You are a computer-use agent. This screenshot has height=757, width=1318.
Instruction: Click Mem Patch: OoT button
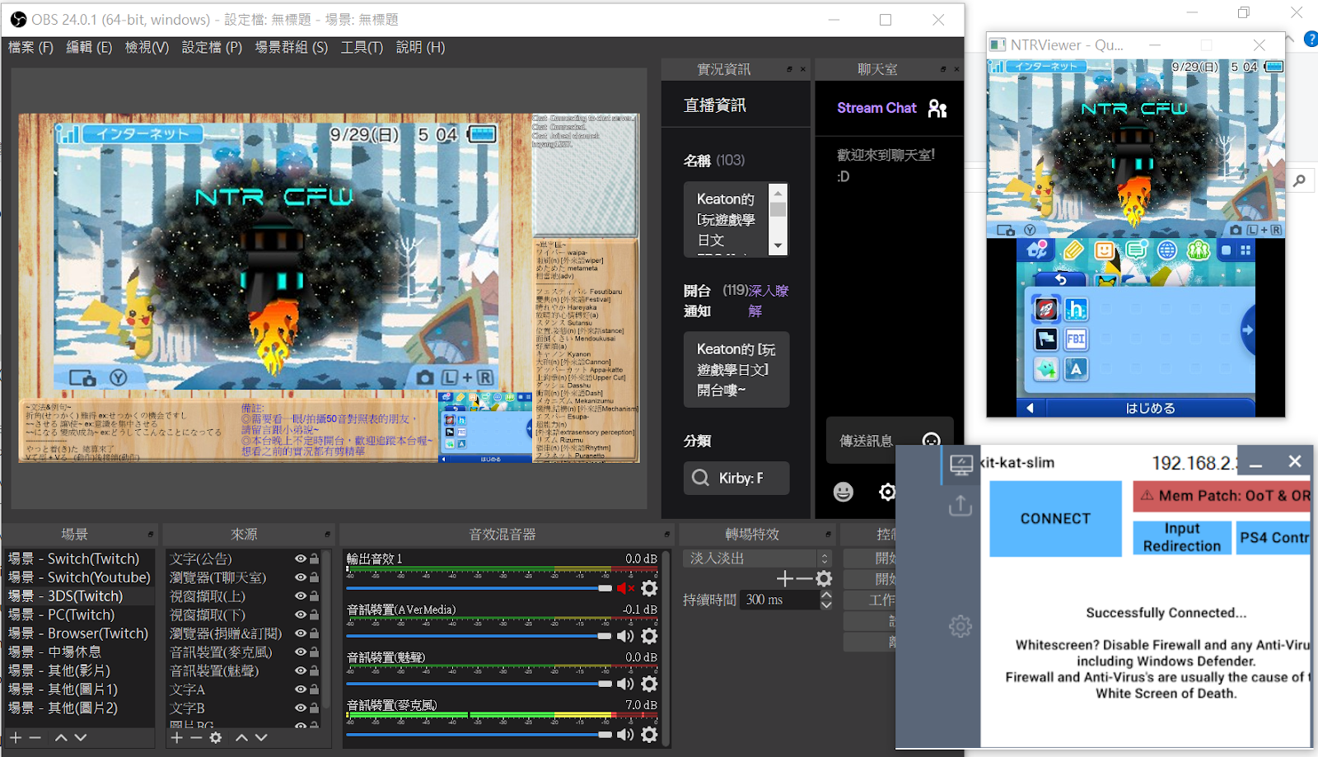(x=1222, y=496)
